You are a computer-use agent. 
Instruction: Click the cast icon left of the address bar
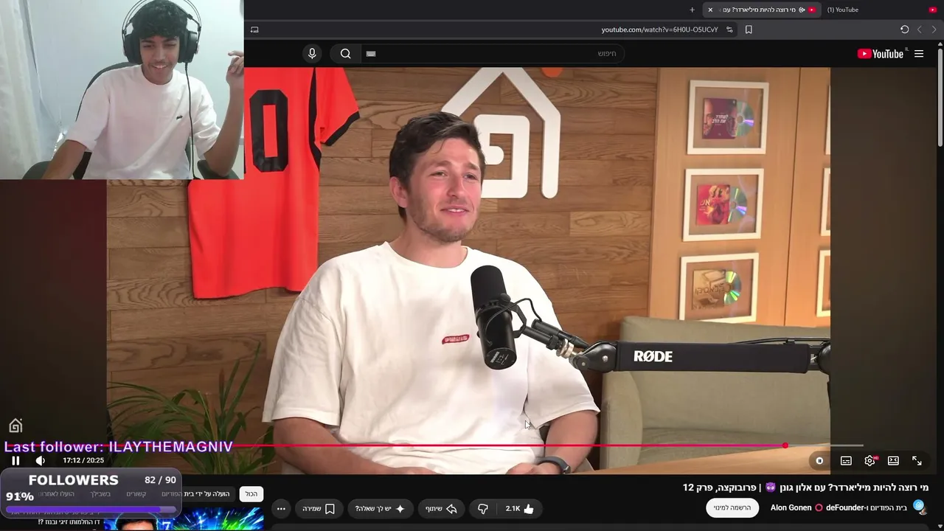pos(254,29)
